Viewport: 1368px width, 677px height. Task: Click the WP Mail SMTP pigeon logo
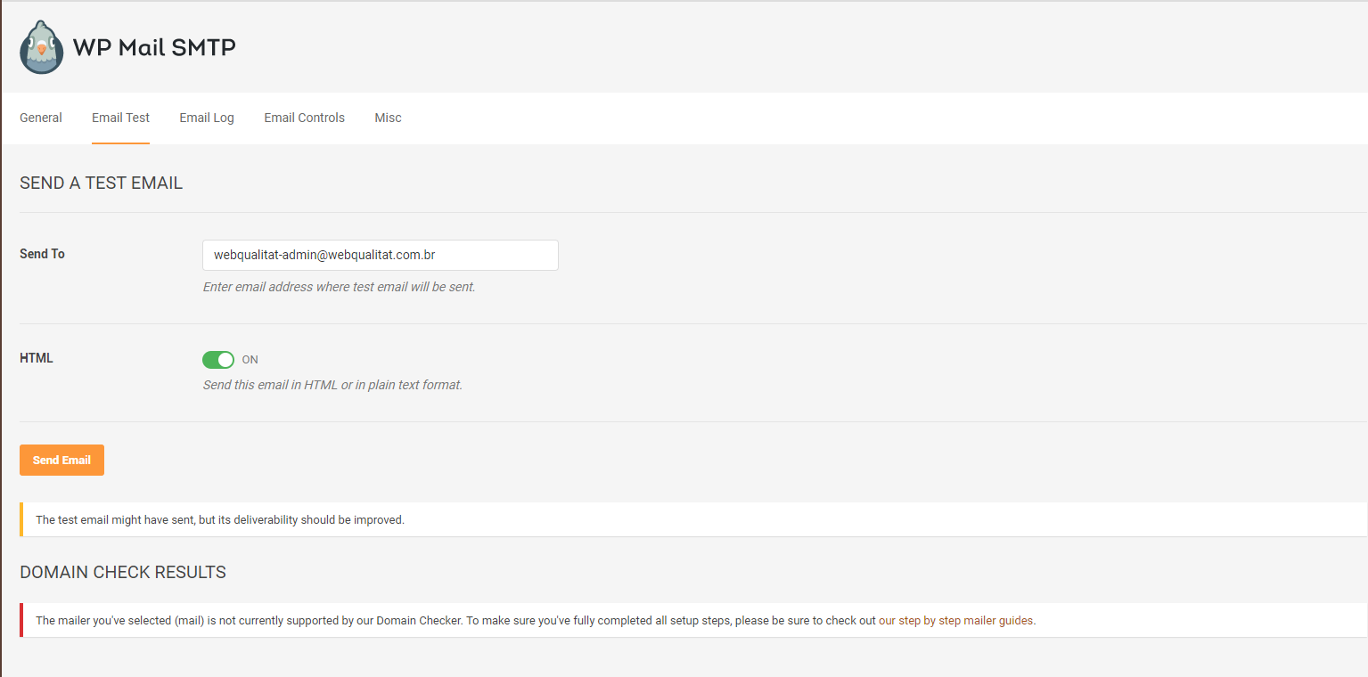[41, 47]
